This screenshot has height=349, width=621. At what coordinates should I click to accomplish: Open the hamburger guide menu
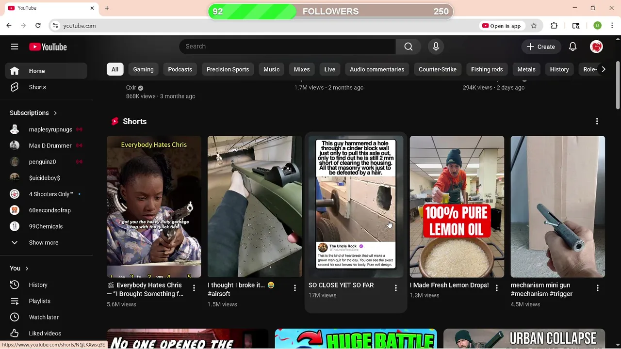coord(15,47)
